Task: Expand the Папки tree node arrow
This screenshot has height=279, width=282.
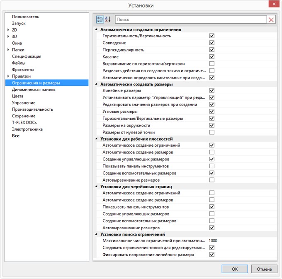Action: coord(8,50)
